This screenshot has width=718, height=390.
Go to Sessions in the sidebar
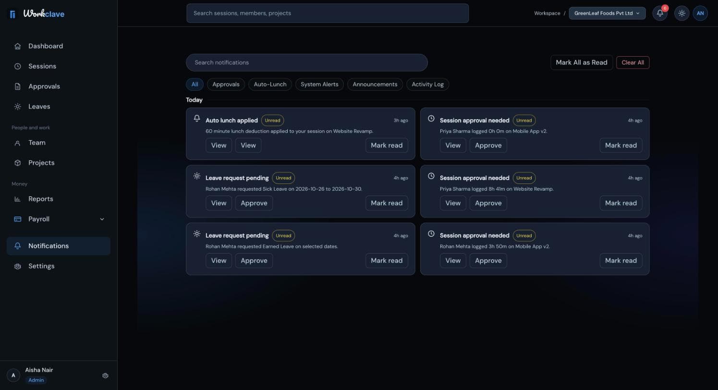(59, 66)
